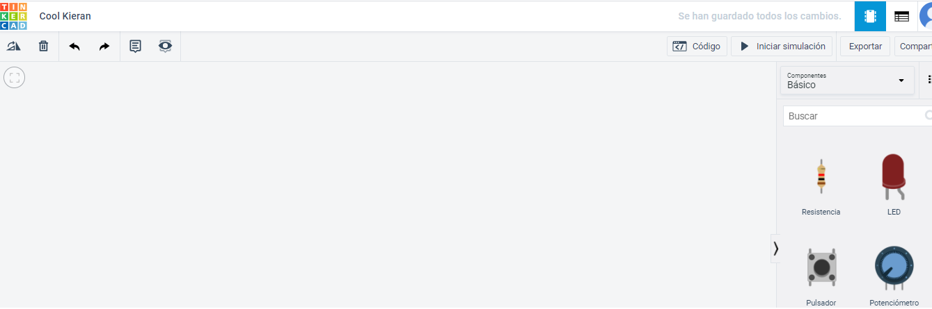Toggle notes visibility eye icon
Image resolution: width=932 pixels, height=309 pixels.
pos(165,47)
